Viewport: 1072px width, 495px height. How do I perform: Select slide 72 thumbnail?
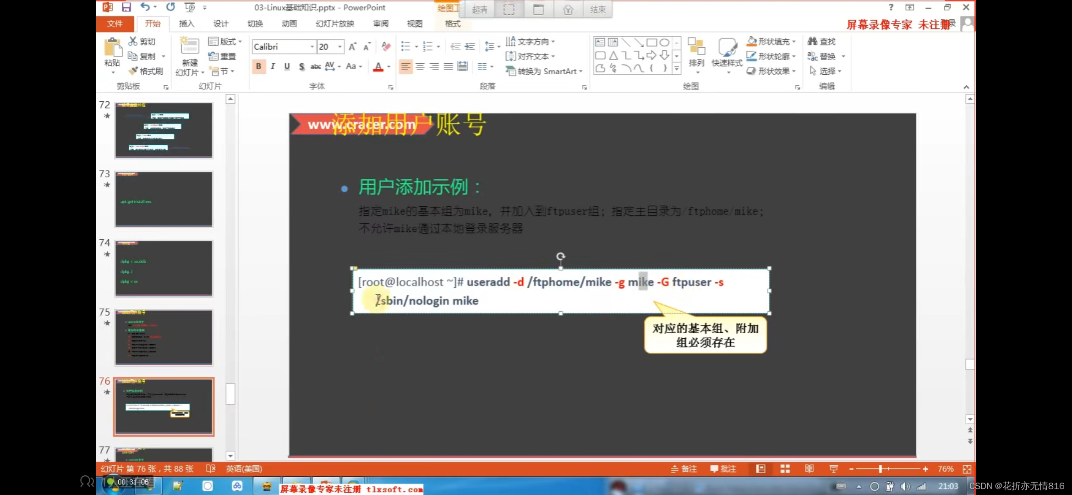pos(164,130)
